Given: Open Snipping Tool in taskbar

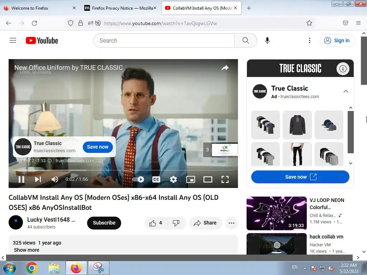Looking at the screenshot, I should click(99, 268).
